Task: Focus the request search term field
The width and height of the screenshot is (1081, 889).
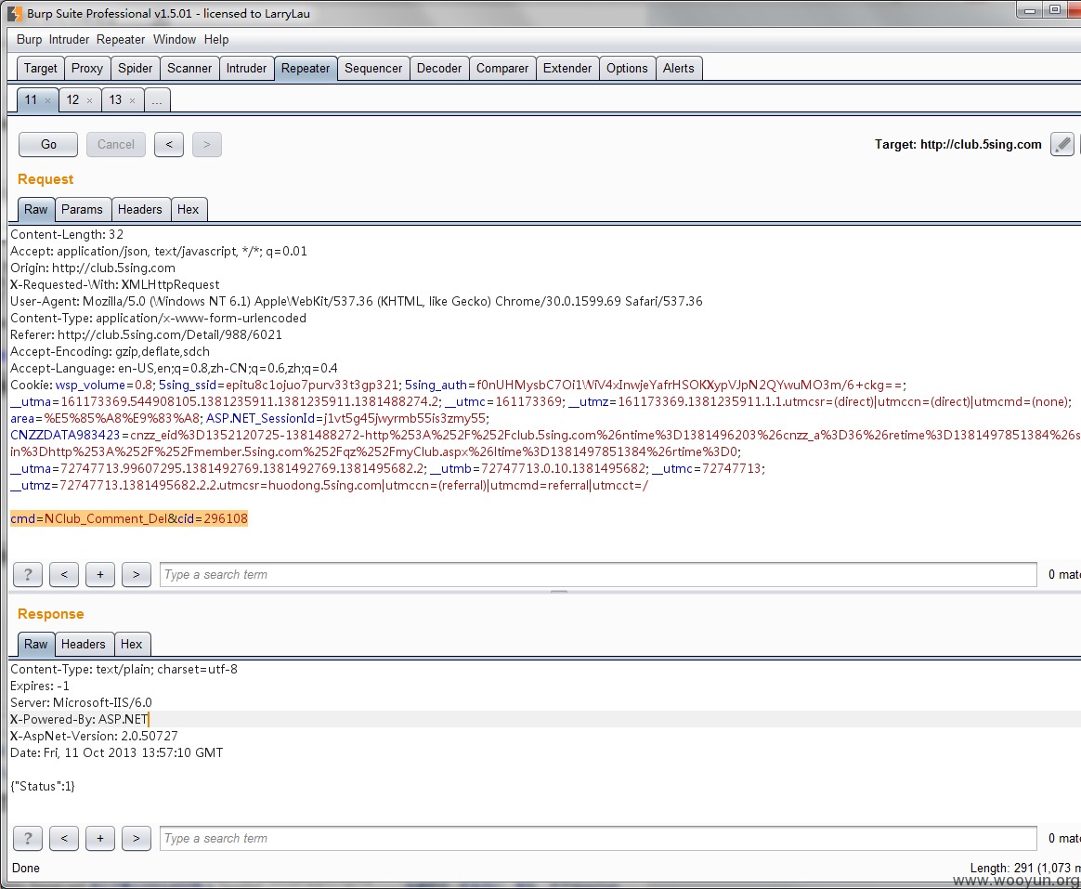Action: tap(598, 574)
